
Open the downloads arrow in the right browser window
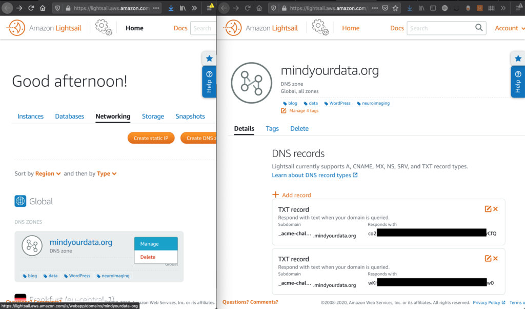(x=410, y=8)
